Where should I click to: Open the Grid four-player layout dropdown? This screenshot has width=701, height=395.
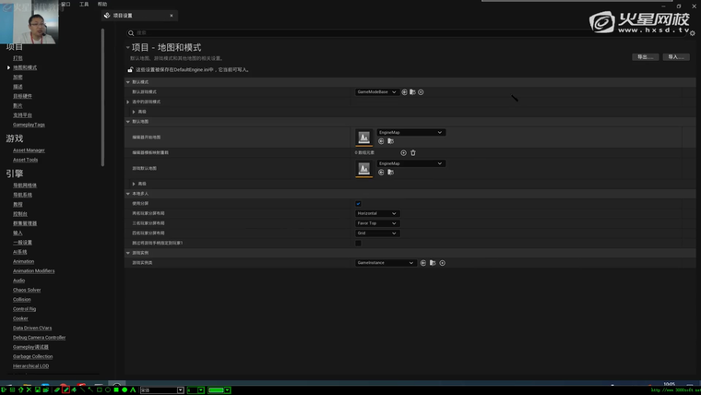[377, 233]
